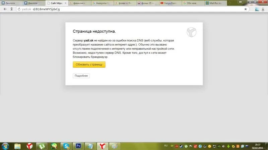Switch to the 'фамилия' tab
Viewport: 268px width, 150px height.
point(79,3)
